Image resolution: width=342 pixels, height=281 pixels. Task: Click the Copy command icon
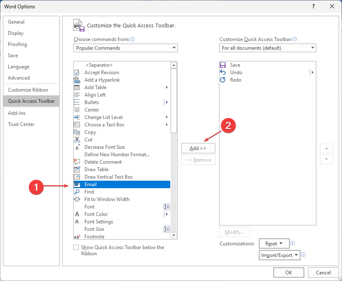click(x=77, y=132)
